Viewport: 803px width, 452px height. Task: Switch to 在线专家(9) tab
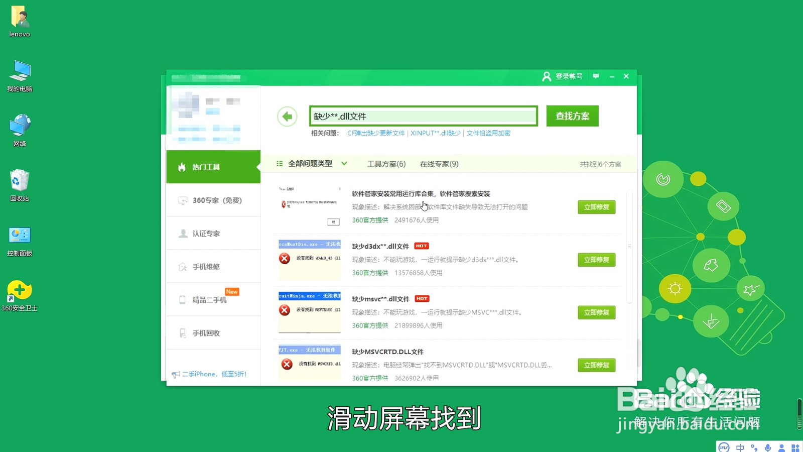pyautogui.click(x=439, y=164)
